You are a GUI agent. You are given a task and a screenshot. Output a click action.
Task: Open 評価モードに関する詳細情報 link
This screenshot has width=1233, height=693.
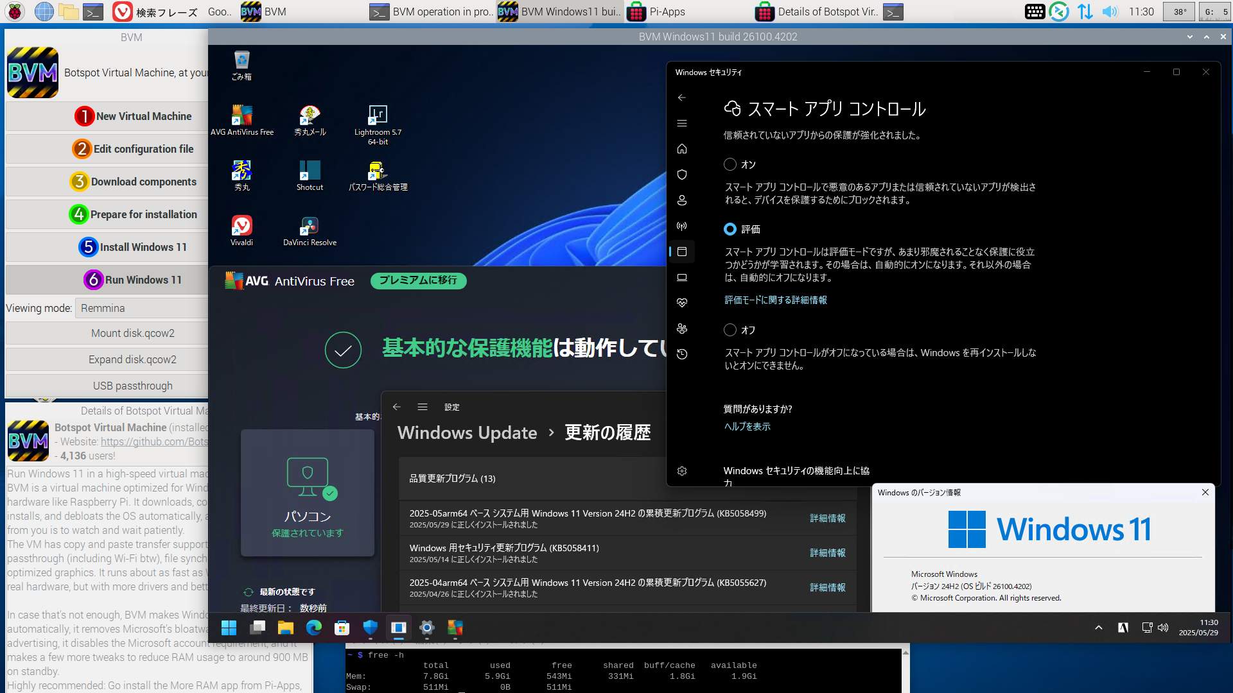click(776, 300)
